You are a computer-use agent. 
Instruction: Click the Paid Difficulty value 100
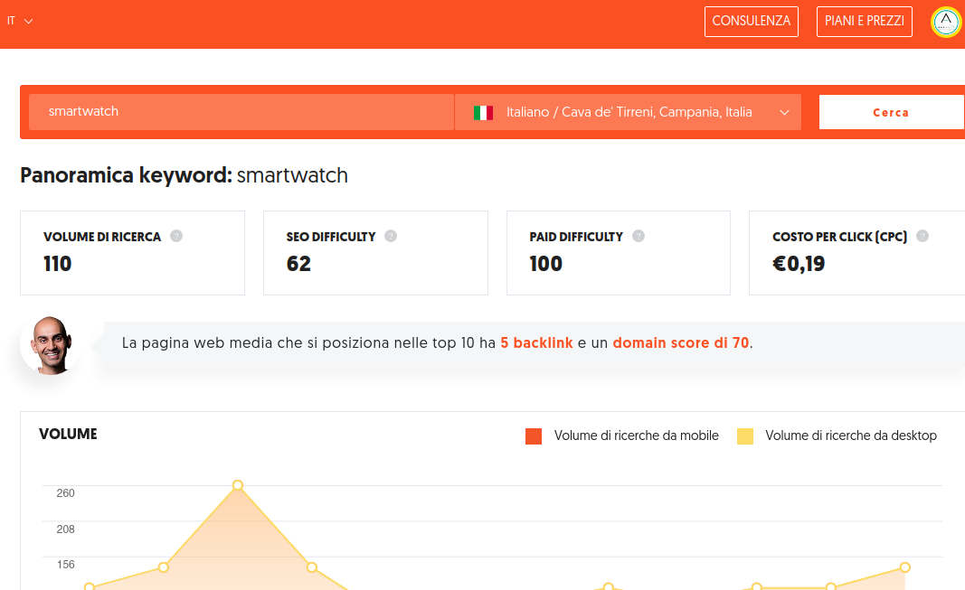tap(546, 264)
